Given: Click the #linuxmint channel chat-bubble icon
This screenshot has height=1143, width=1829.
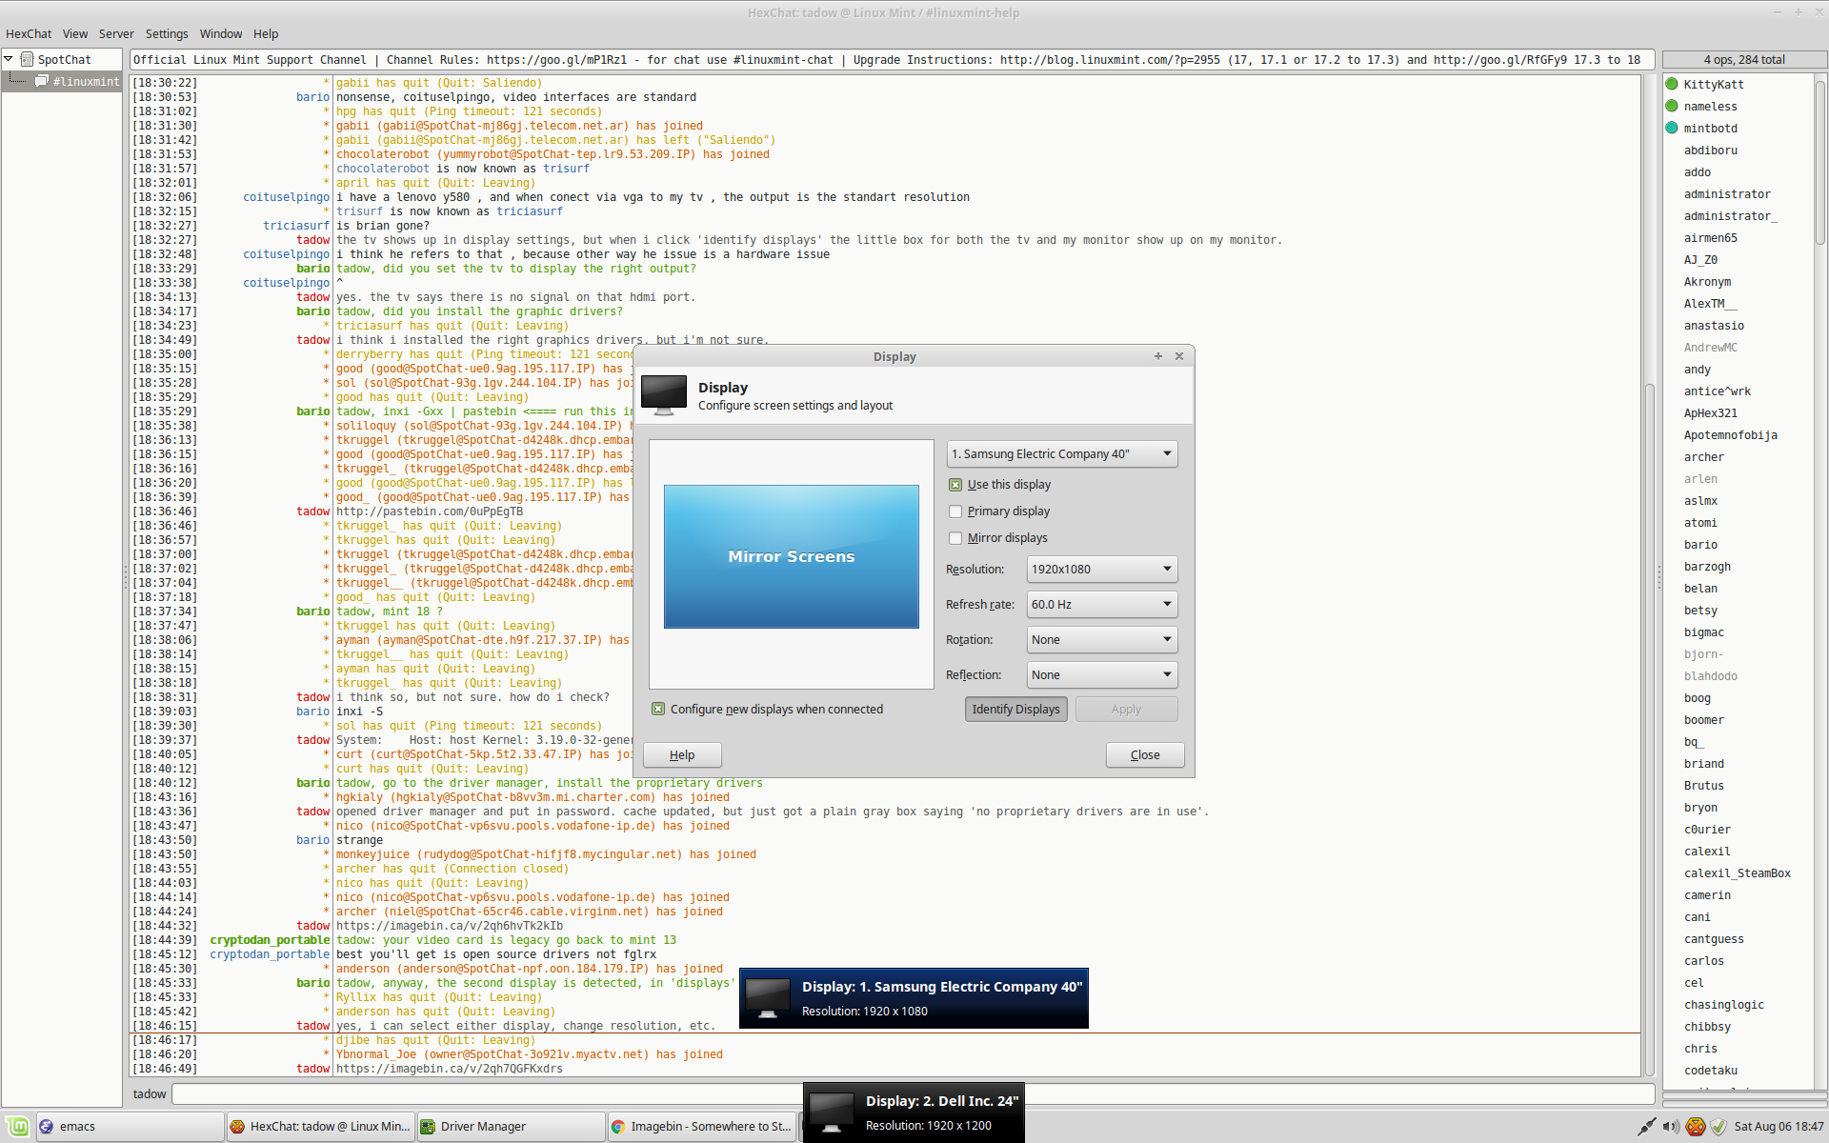Looking at the screenshot, I should (42, 81).
